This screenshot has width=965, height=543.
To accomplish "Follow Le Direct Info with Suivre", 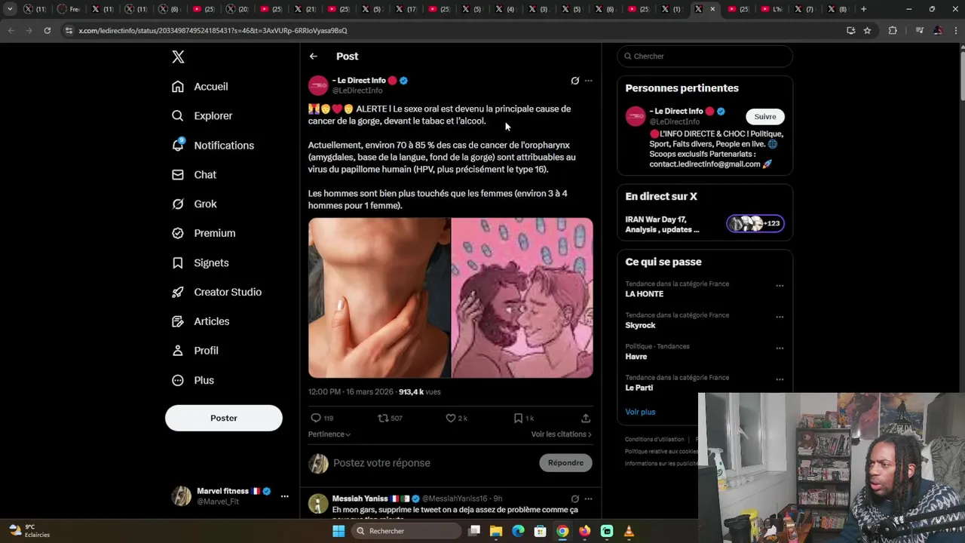I will point(765,117).
